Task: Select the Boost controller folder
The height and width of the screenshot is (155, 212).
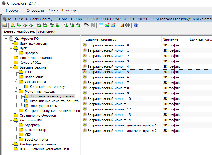Action: (36, 139)
